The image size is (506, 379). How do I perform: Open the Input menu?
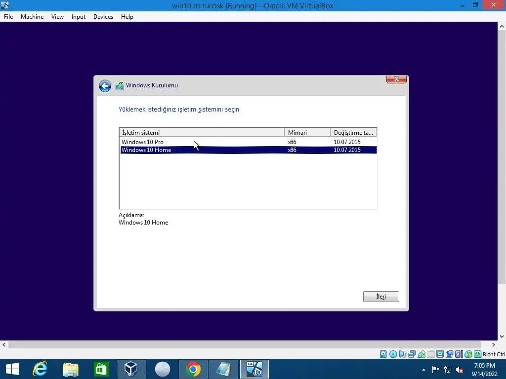point(79,17)
